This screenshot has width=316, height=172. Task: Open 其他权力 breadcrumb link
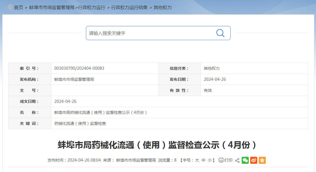[163, 8]
